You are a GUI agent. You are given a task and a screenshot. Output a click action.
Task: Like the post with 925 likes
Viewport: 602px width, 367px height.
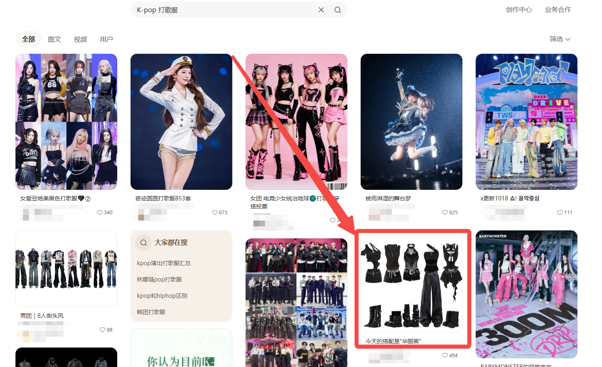point(445,213)
